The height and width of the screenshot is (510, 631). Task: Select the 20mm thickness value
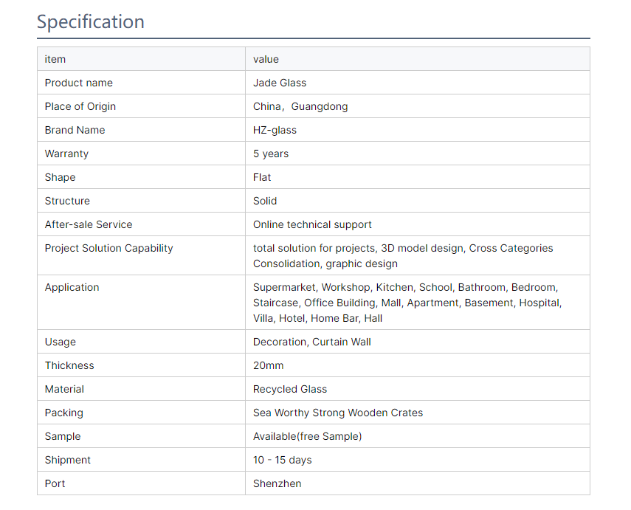[x=269, y=365]
